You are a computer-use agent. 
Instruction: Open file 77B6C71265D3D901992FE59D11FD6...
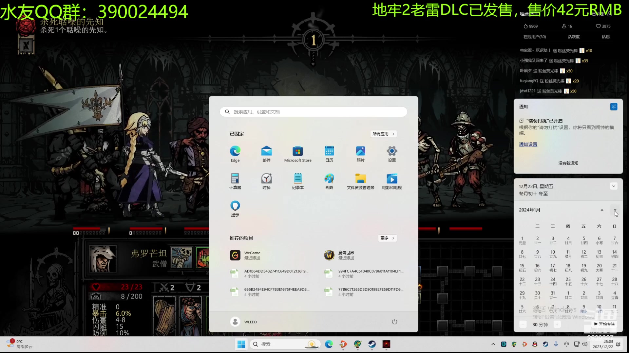click(x=363, y=292)
